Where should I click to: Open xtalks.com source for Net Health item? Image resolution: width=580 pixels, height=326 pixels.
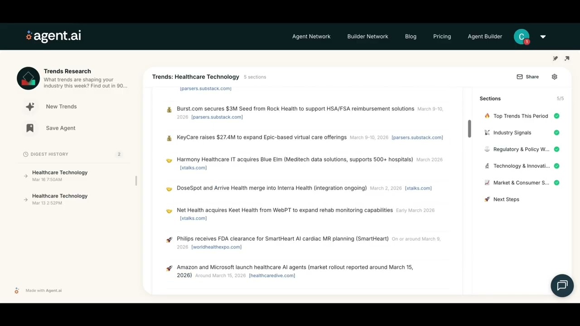pos(193,218)
